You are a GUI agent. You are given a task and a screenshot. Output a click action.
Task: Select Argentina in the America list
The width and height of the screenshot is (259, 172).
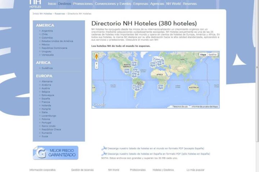(x=47, y=31)
